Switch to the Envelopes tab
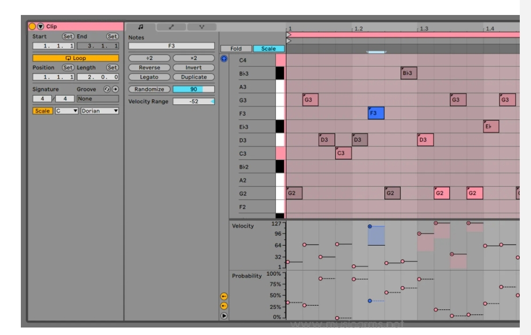 tap(171, 26)
